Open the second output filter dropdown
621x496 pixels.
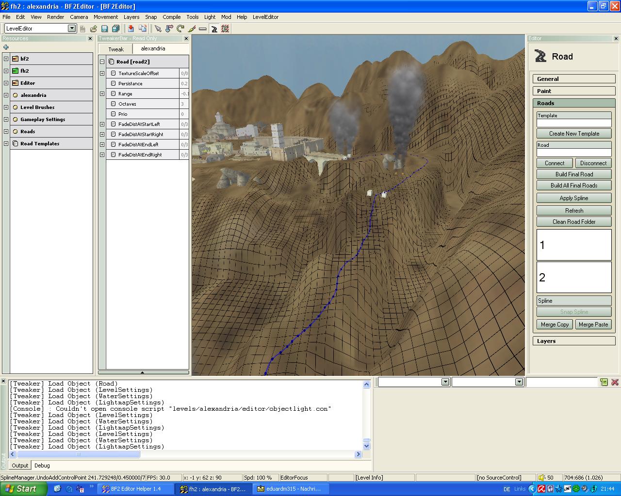point(519,382)
